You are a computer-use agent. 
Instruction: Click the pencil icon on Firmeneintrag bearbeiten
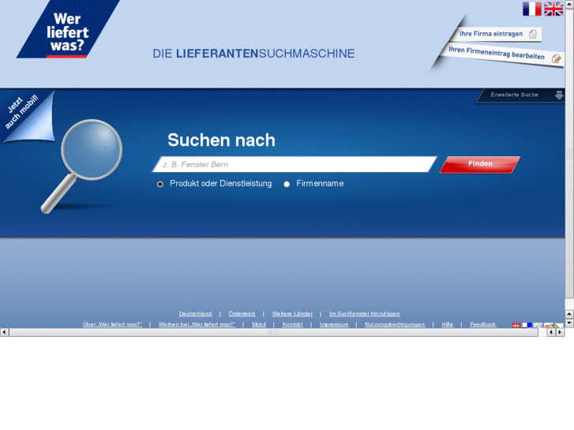point(557,58)
